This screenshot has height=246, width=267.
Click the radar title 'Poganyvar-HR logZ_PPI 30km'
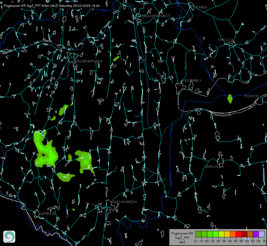tap(27, 6)
